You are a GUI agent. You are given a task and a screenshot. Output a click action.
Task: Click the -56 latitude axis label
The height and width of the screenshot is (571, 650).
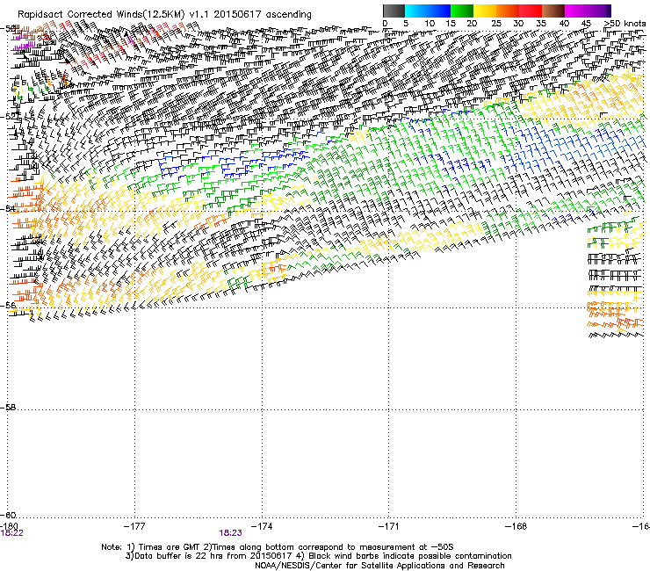coord(8,306)
